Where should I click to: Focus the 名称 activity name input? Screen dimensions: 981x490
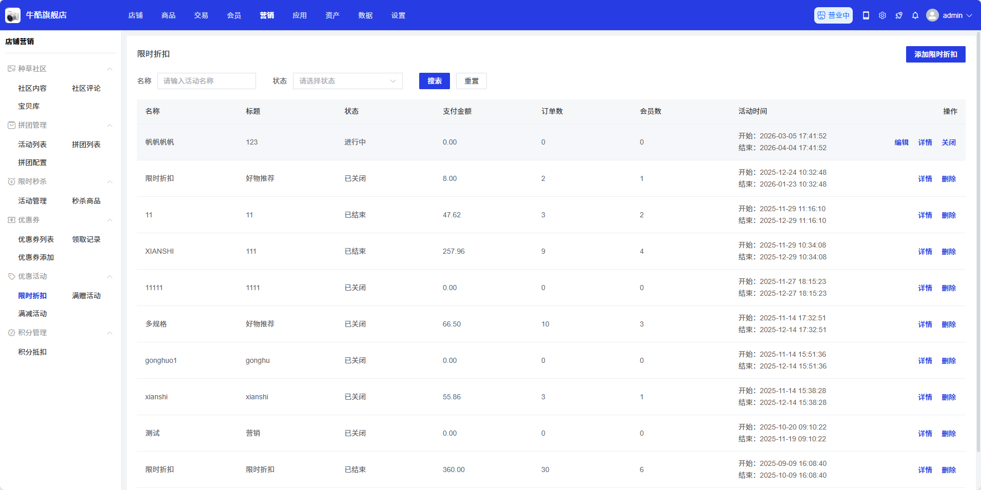[x=206, y=81]
